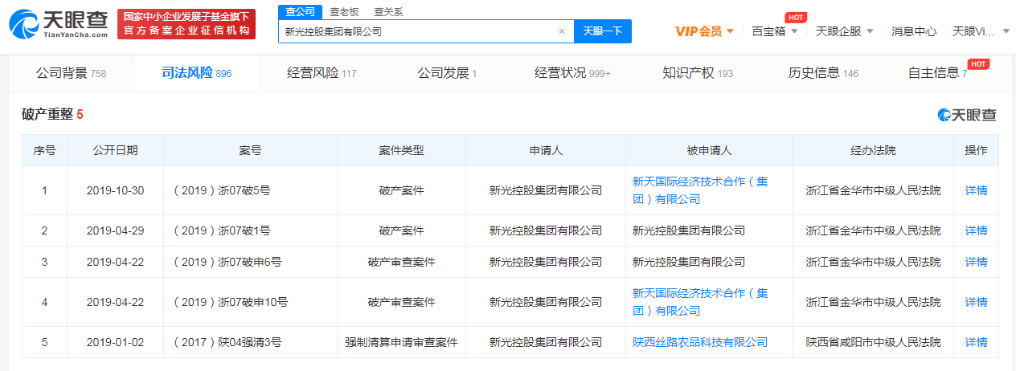View 详情 for case 浙07破5号
Image resolution: width=1016 pixels, height=371 pixels.
pos(976,190)
